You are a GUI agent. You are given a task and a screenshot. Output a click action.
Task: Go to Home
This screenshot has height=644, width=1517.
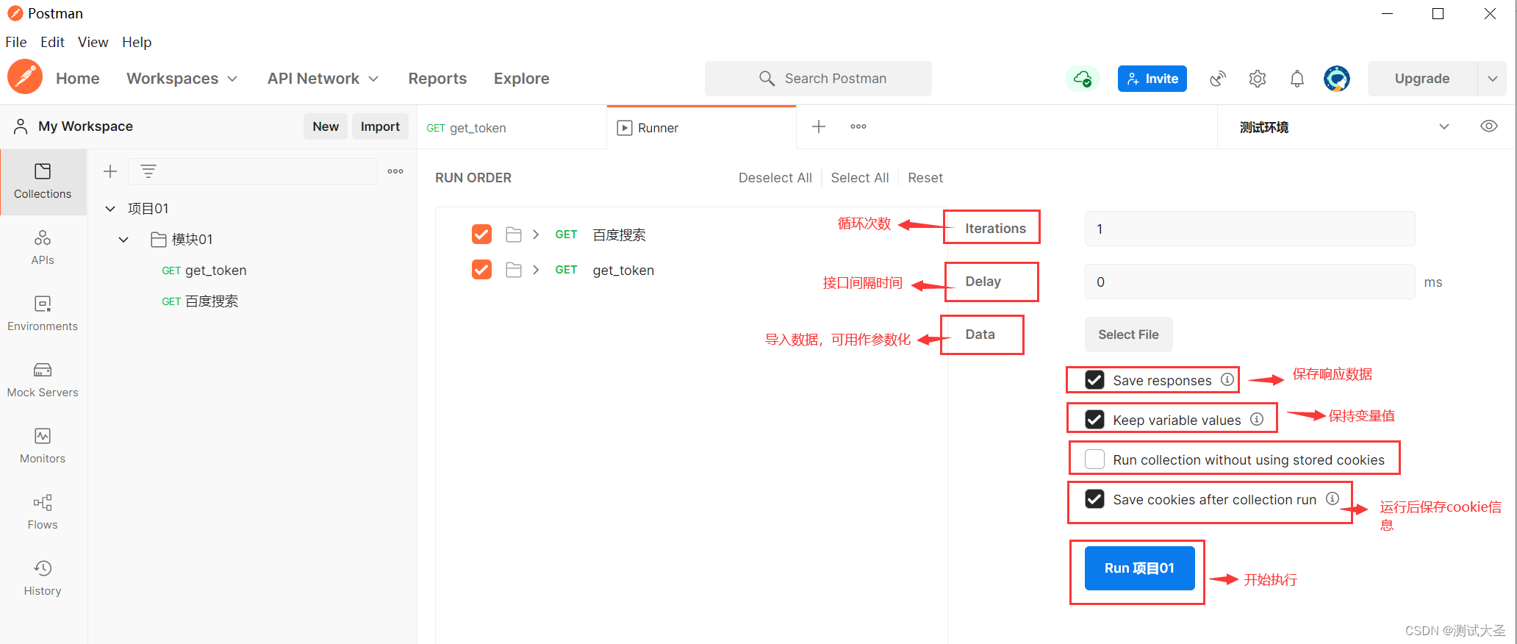[x=78, y=79]
